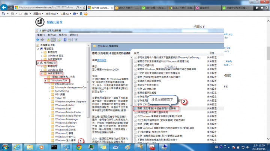
Task: Click editor toolbar blue help book icon
Action: point(65,40)
